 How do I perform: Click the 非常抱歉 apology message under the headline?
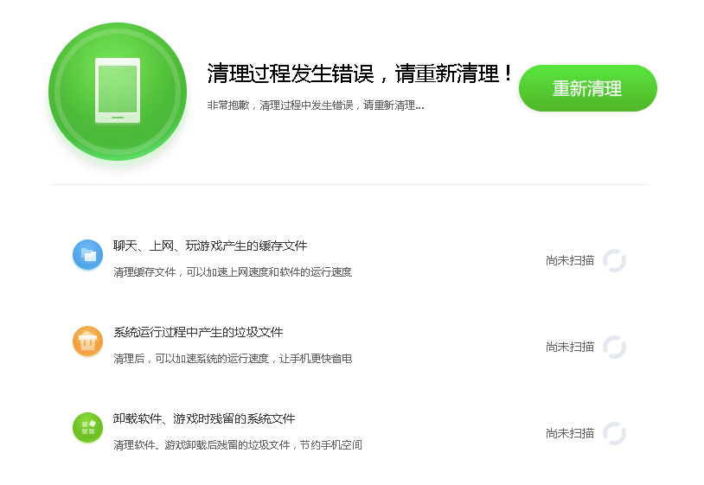[315, 105]
